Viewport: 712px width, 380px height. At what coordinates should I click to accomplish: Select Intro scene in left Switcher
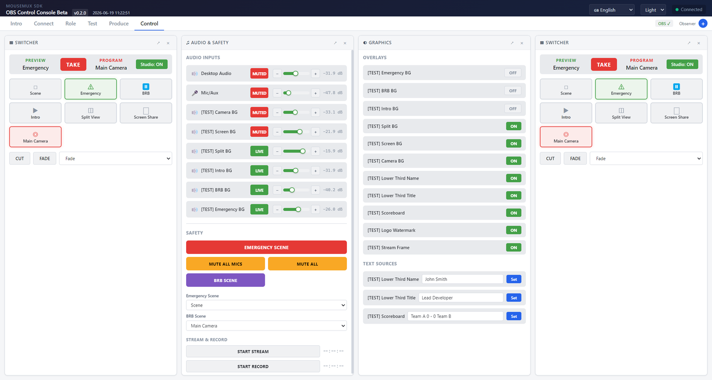coord(35,113)
